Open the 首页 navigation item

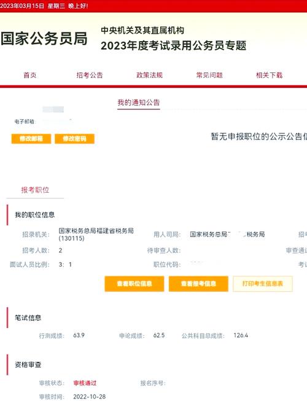click(x=30, y=75)
